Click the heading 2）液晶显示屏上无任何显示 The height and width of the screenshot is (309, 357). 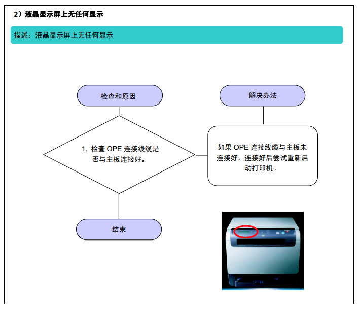coord(58,14)
